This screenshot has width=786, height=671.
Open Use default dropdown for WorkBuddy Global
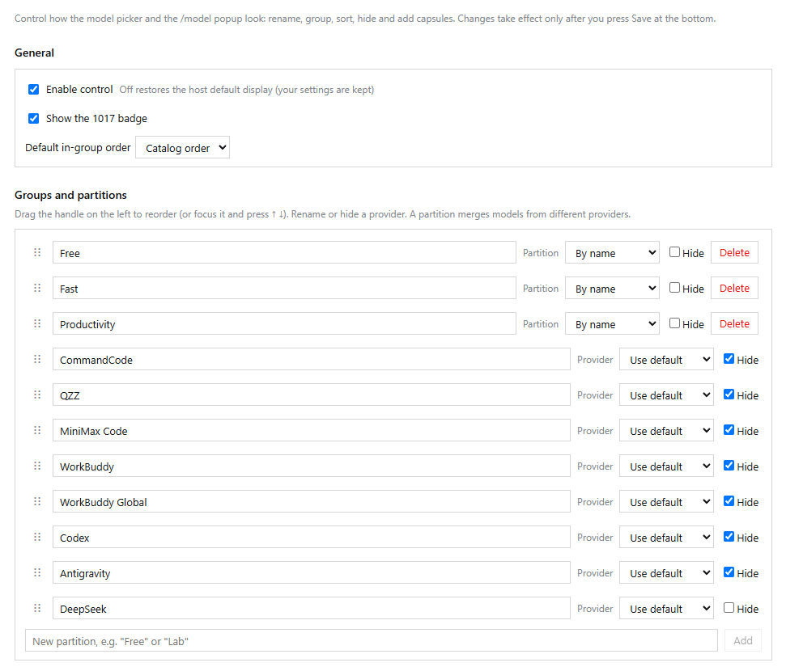click(x=667, y=501)
